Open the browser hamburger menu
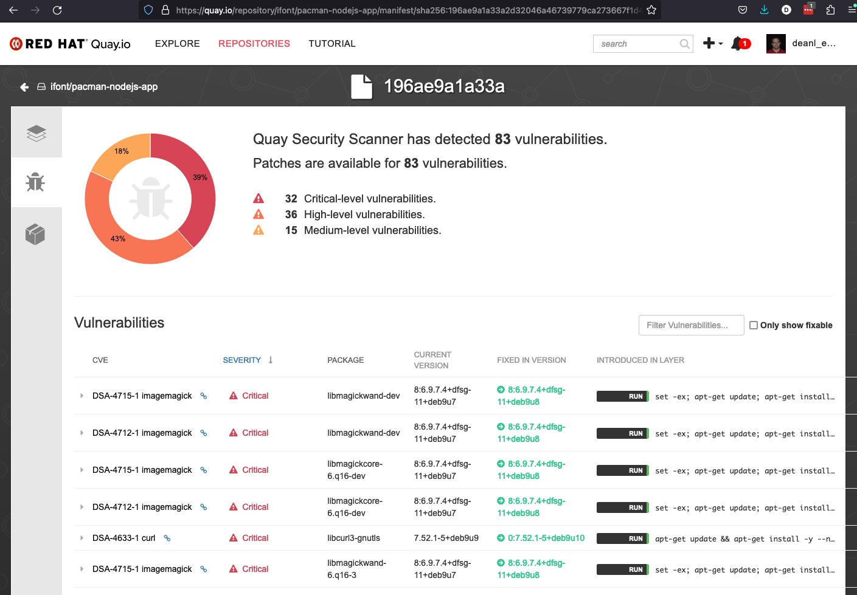Screen dimensions: 857x595 pyautogui.click(x=852, y=10)
